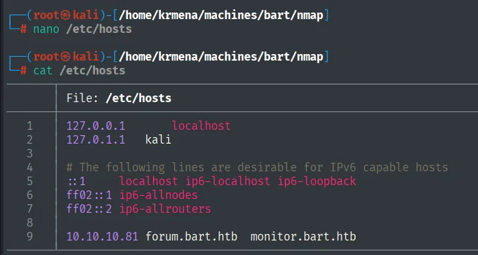
Task: Click the pink 'localhost' on line 1
Action: (x=201, y=125)
